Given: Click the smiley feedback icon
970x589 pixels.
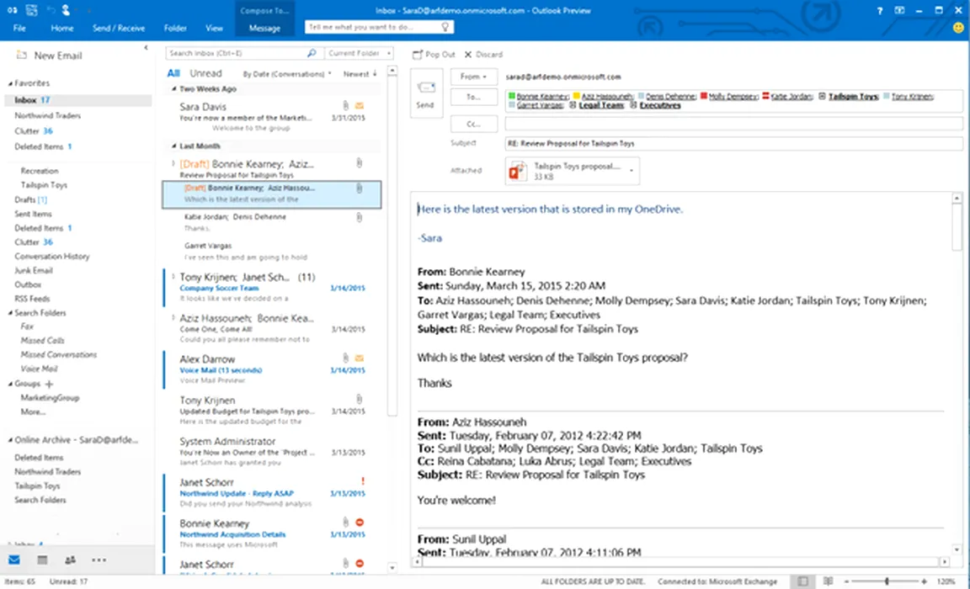Looking at the screenshot, I should pos(958,28).
